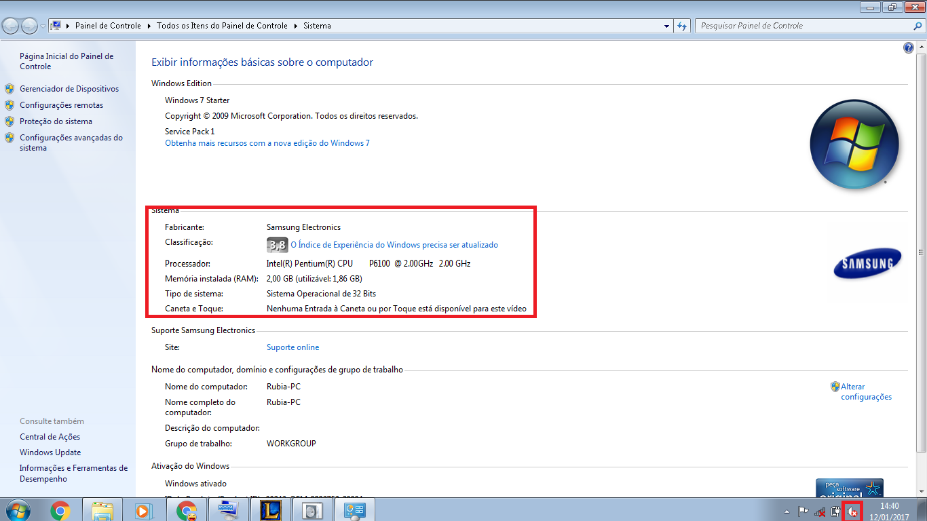Click the Windows 7 logo orb

854,144
